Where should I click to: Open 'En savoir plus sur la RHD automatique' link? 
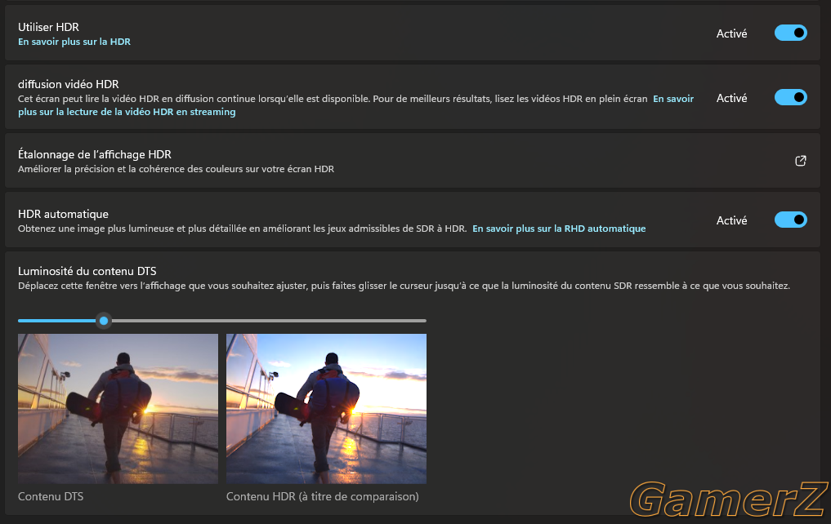click(x=559, y=229)
